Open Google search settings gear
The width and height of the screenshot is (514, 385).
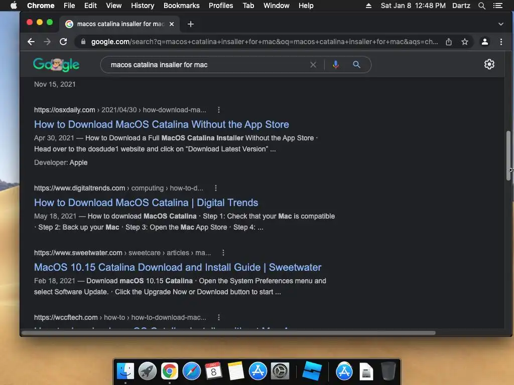(x=489, y=64)
